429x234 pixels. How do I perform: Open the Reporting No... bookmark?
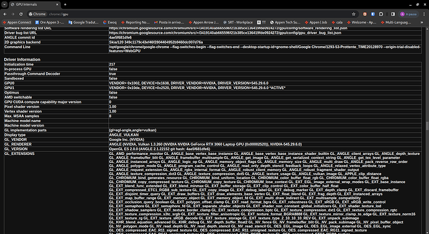[x=136, y=22]
